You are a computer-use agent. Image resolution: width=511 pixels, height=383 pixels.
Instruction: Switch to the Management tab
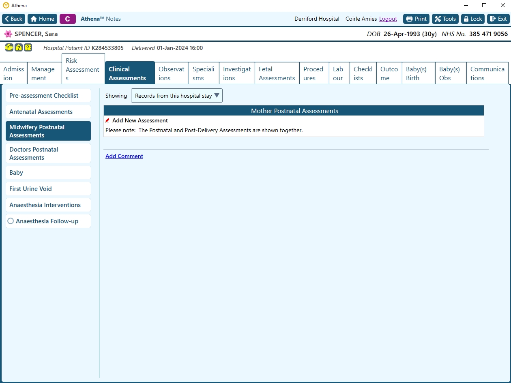click(45, 73)
